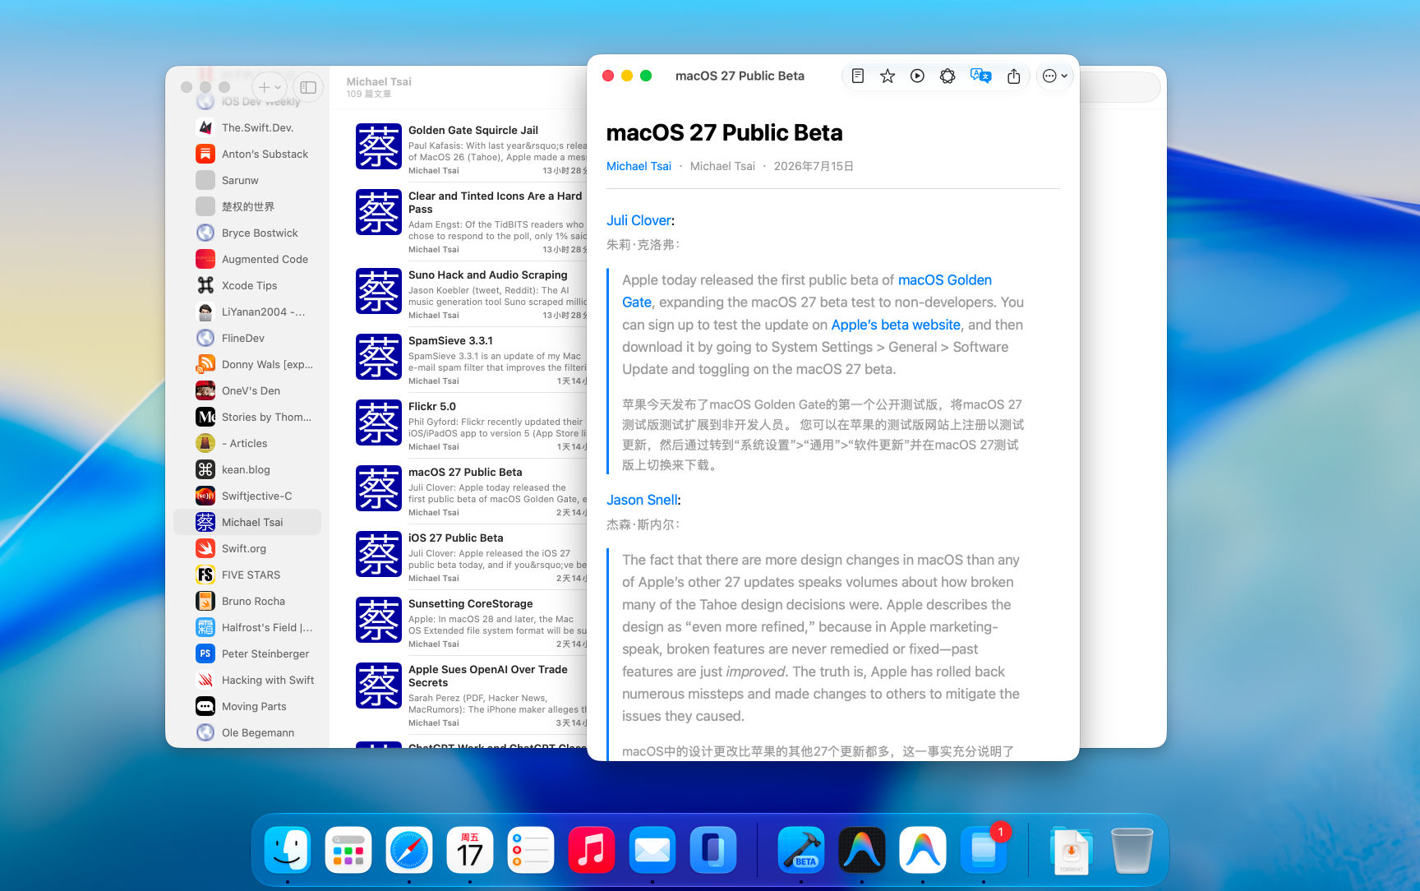Viewport: 1420px width, 891px height.
Task: Open reader view icon in article toolbar
Action: tap(857, 76)
